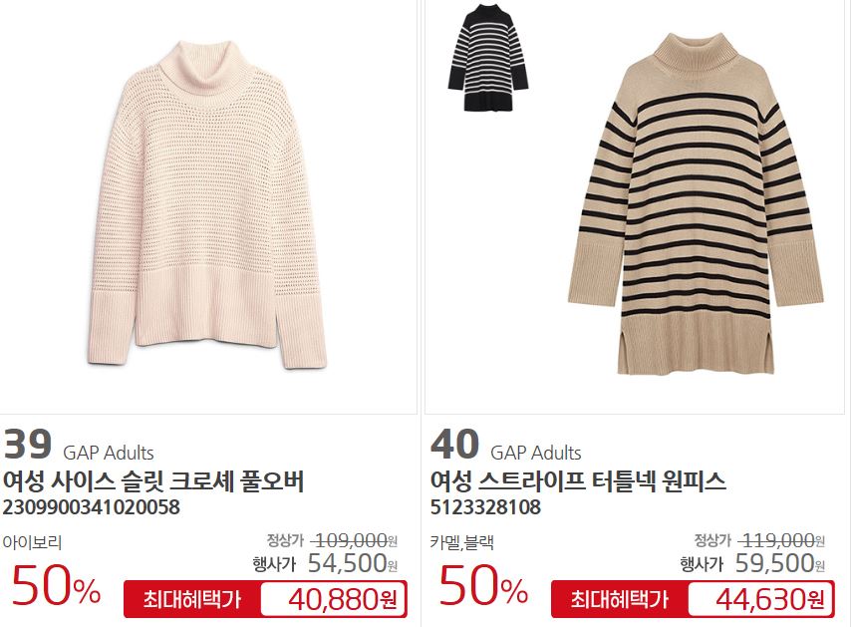Click the rank number 40
Image resolution: width=851 pixels, height=627 pixels.
454,444
